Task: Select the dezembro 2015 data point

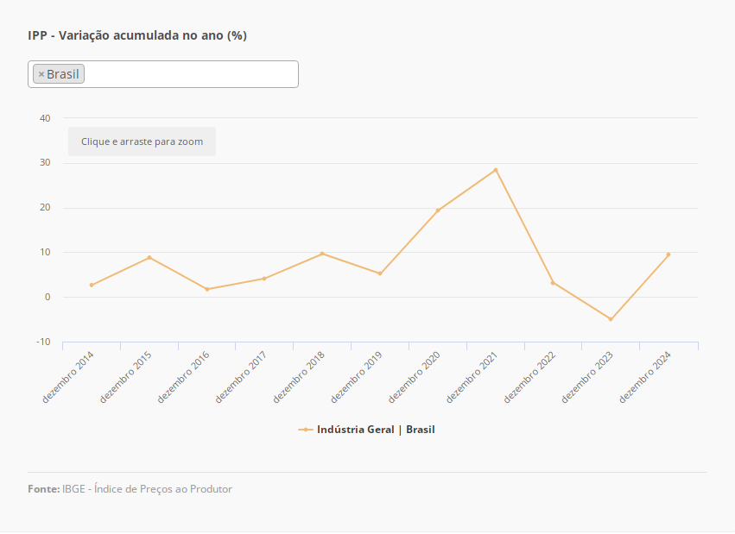Action: (149, 257)
